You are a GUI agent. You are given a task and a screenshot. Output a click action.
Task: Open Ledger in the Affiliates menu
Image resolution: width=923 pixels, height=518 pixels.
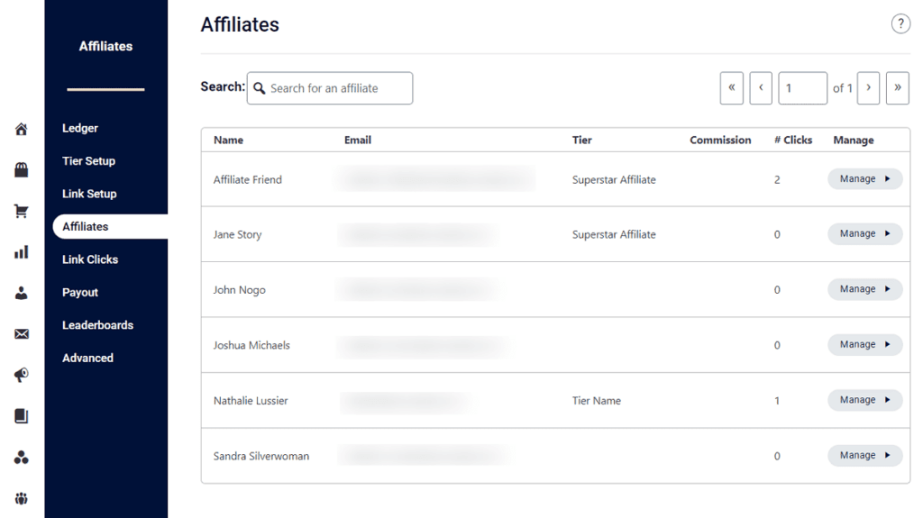click(x=80, y=128)
